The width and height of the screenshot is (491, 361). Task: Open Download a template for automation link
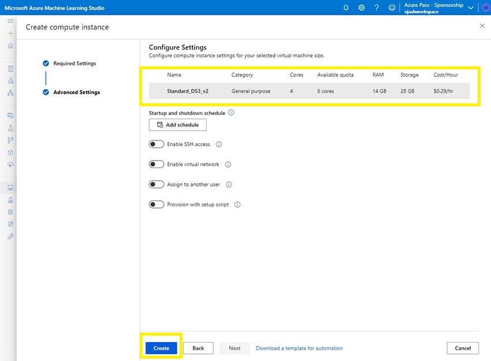(299, 348)
